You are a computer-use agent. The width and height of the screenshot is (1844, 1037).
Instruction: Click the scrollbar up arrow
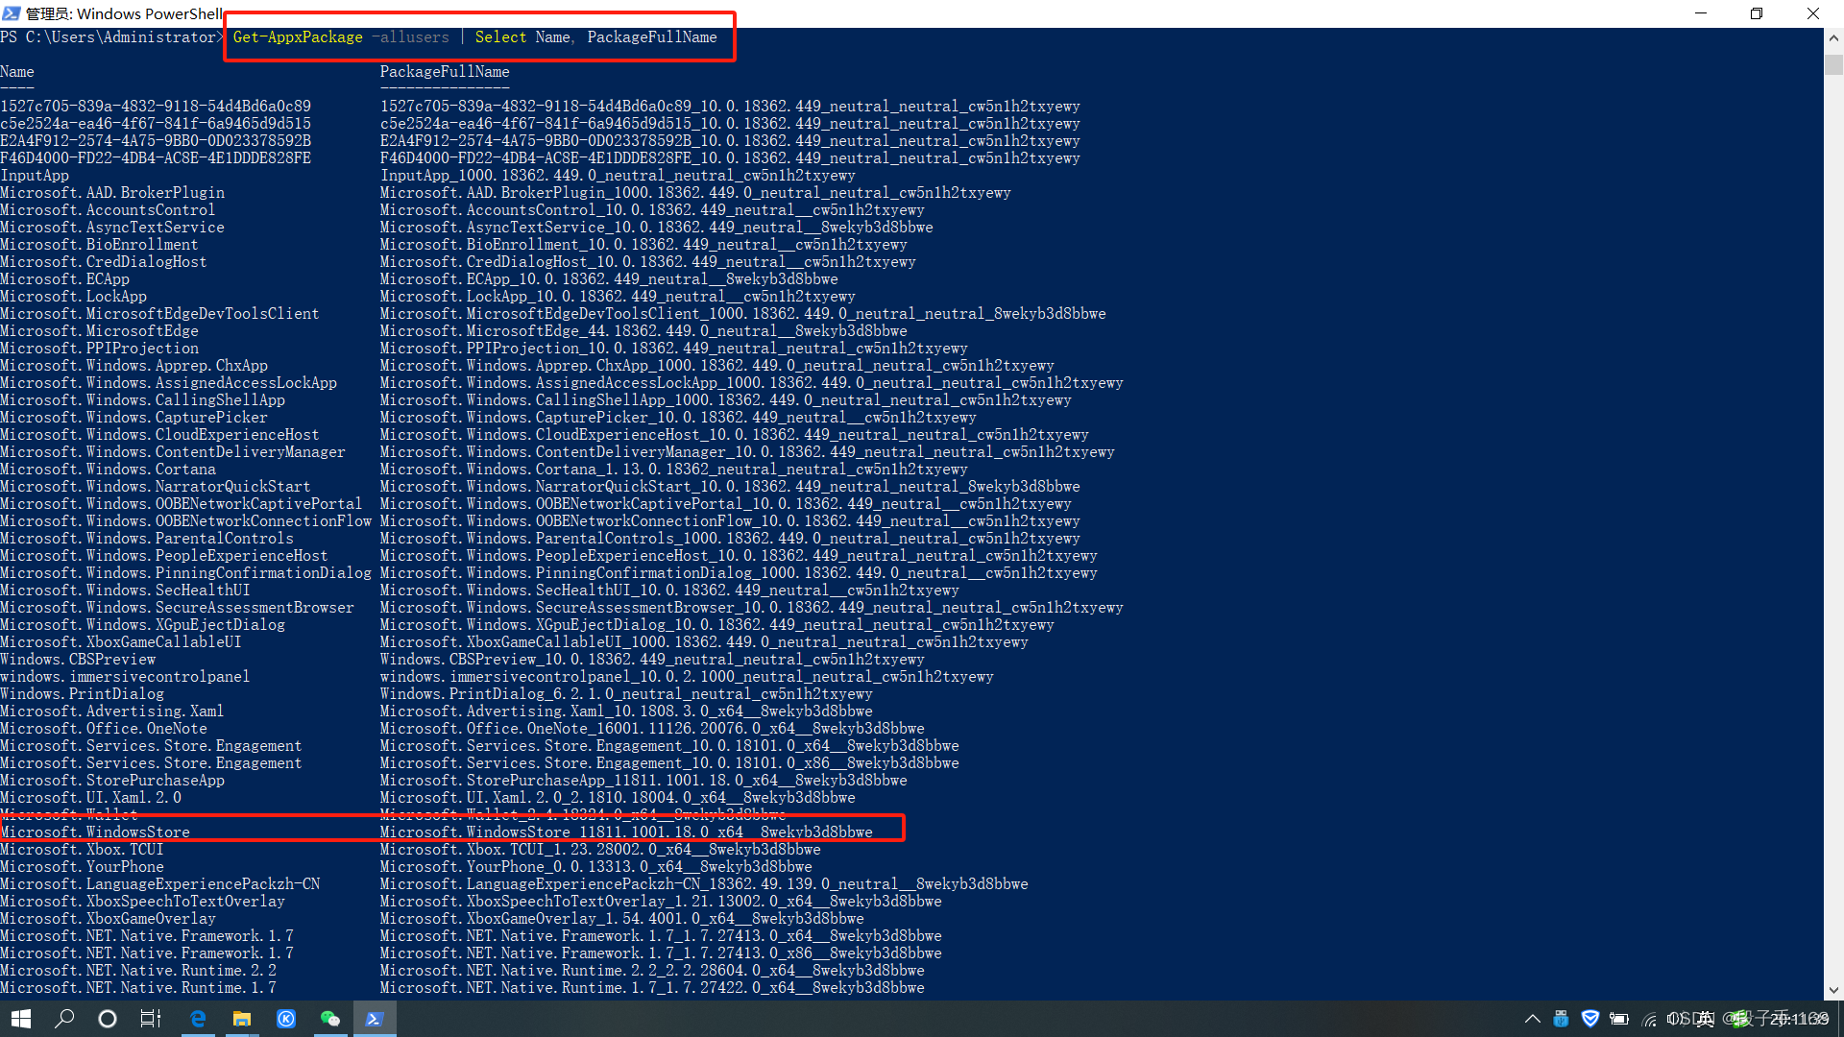(x=1833, y=38)
